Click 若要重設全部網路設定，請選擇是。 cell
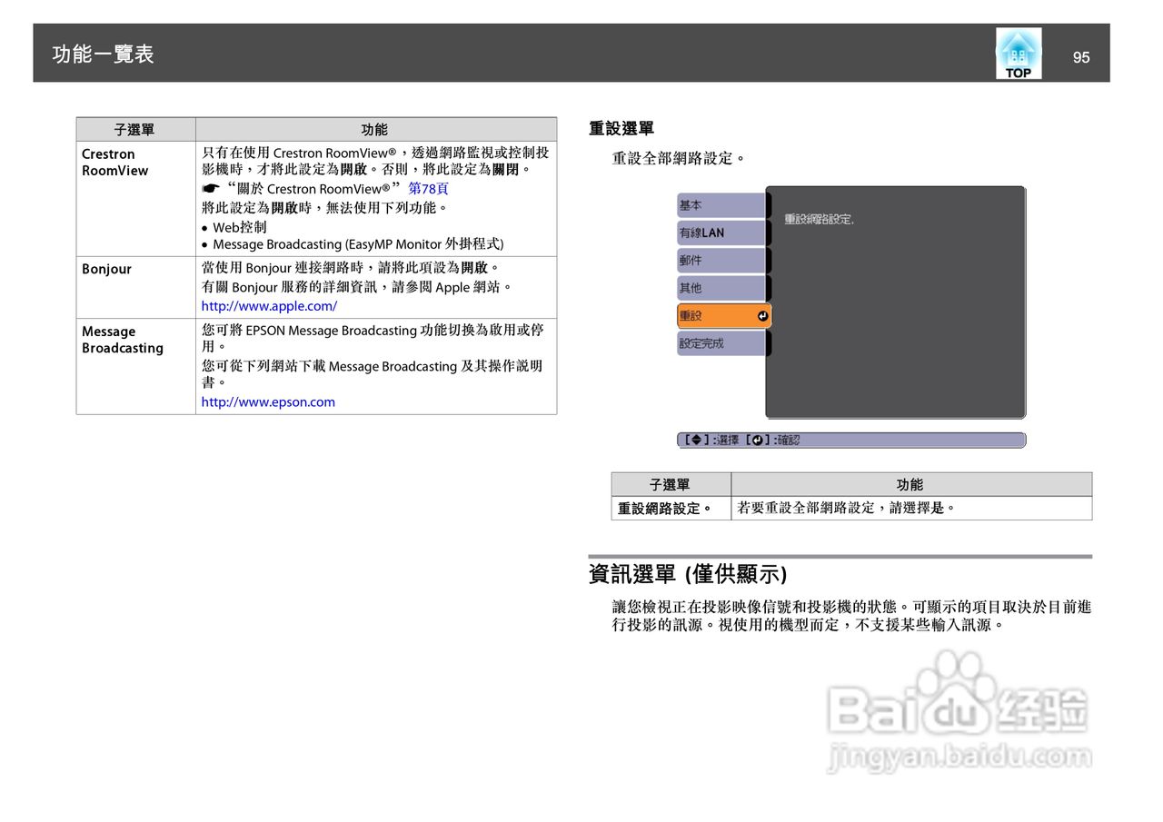 tap(911, 509)
